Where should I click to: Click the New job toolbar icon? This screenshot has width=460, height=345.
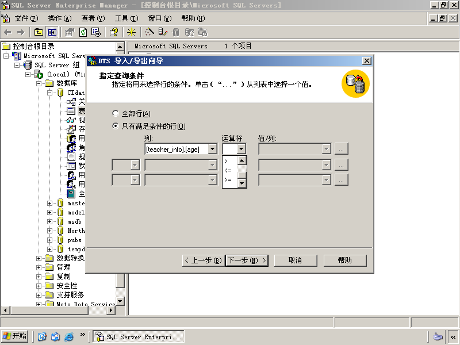(x=202, y=32)
